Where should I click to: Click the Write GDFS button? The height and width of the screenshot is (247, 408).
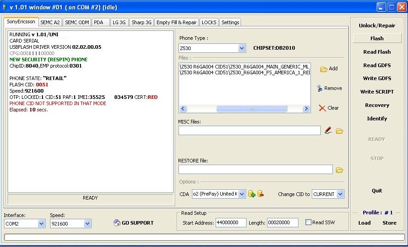pyautogui.click(x=377, y=78)
